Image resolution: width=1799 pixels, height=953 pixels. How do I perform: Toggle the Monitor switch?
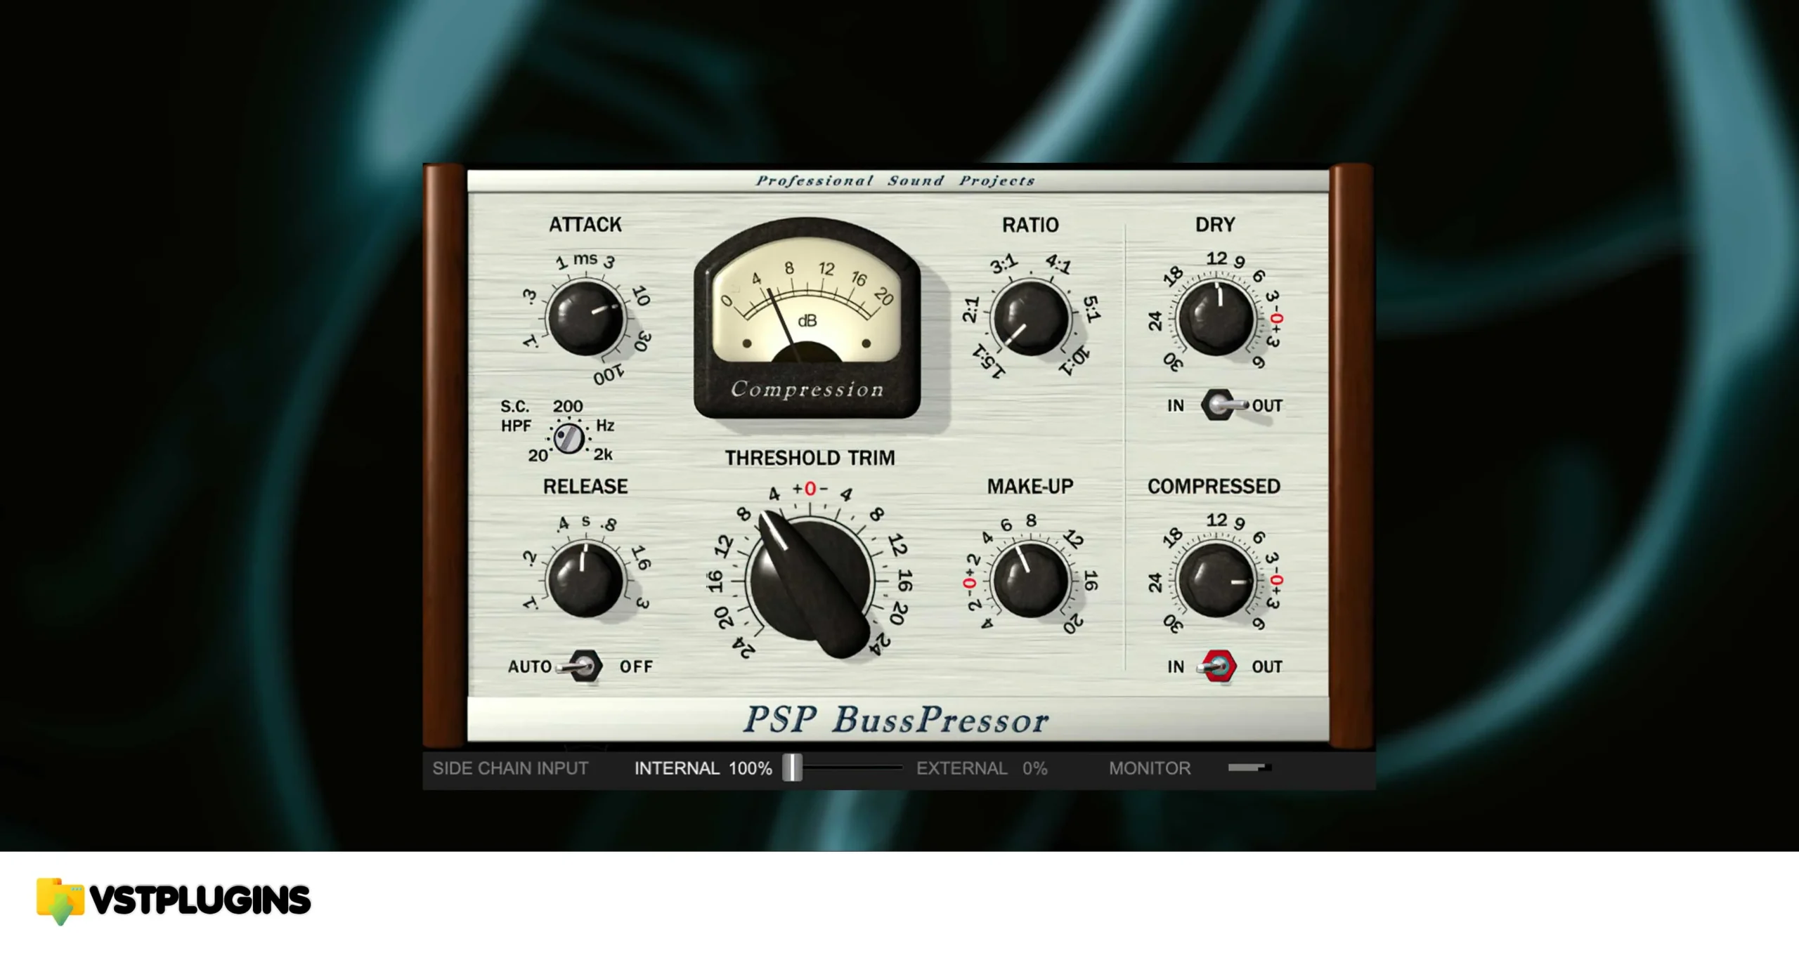(x=1249, y=768)
